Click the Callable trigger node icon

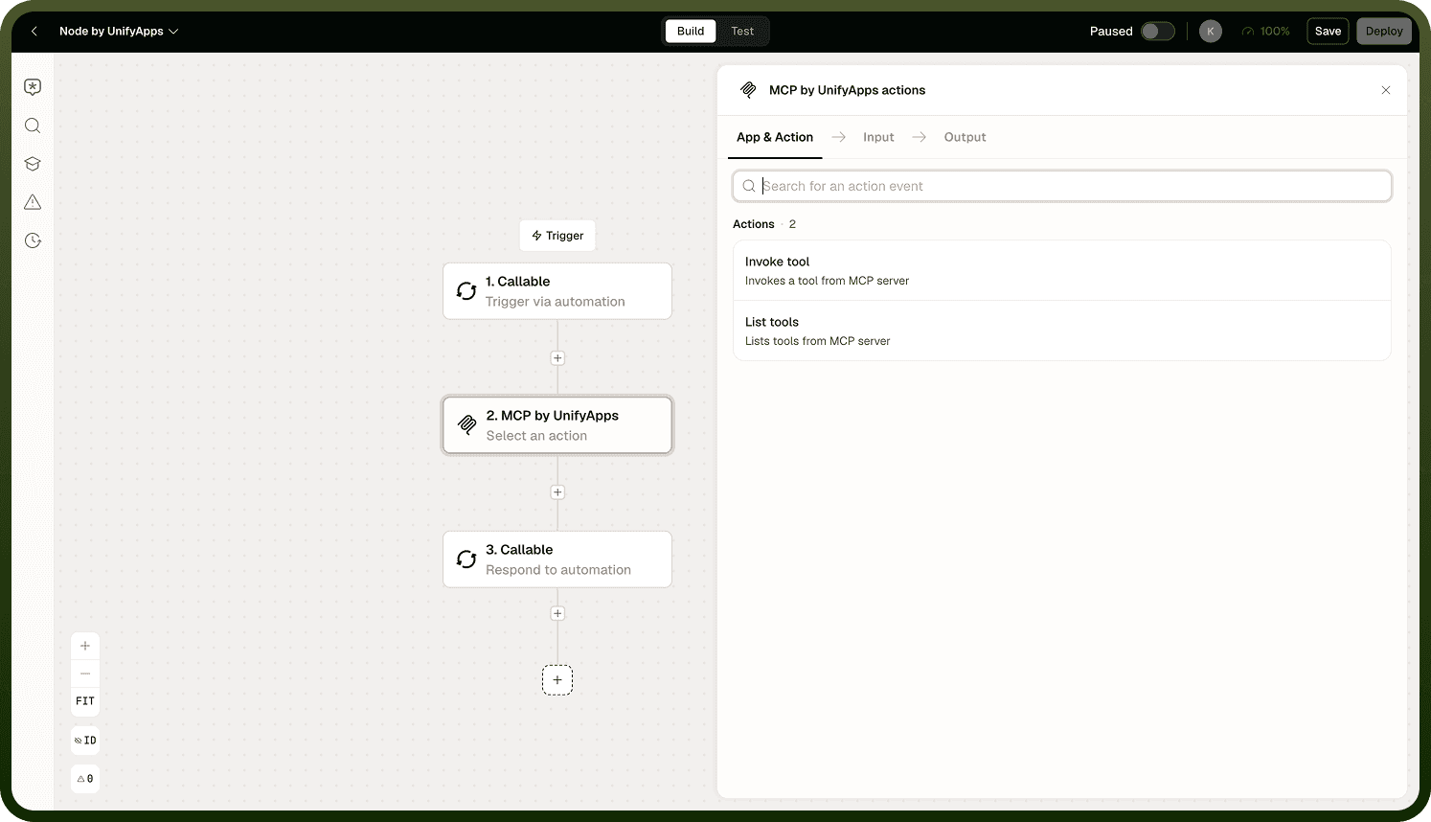tap(466, 291)
